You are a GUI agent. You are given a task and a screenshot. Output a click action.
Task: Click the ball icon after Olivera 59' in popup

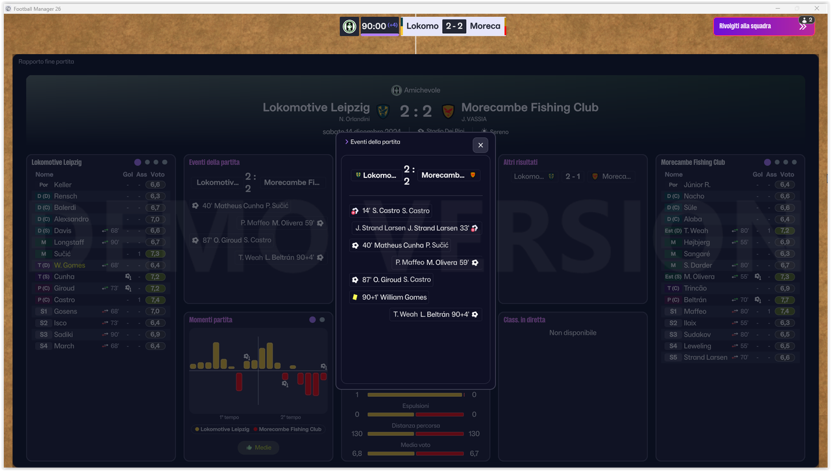[x=475, y=262]
